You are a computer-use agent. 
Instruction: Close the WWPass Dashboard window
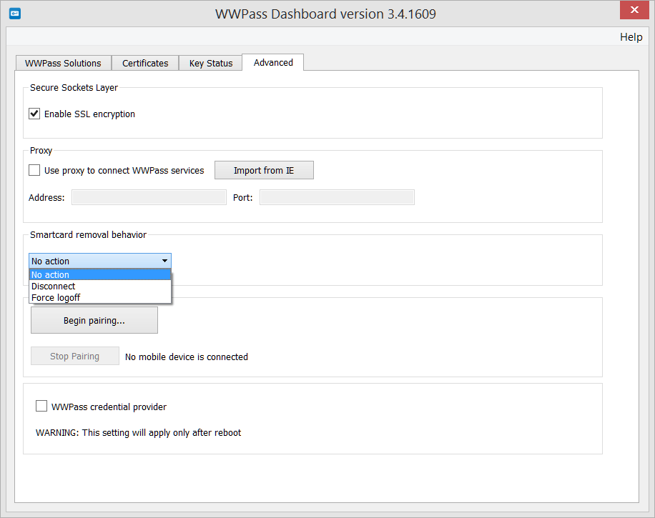(x=634, y=10)
